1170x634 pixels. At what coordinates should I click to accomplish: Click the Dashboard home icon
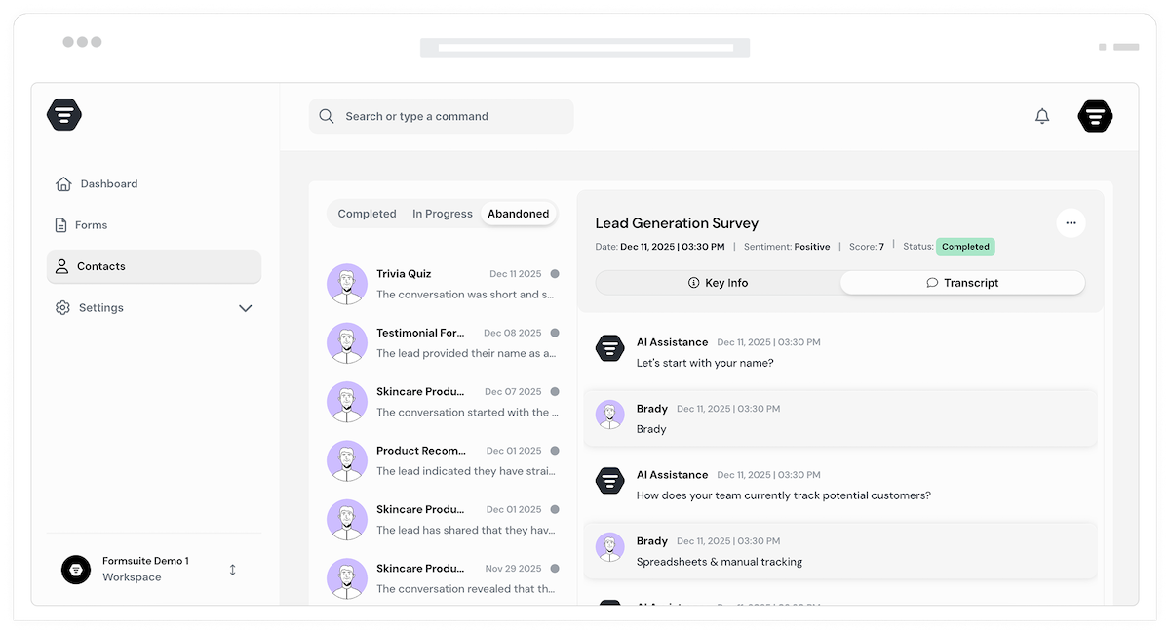[63, 184]
